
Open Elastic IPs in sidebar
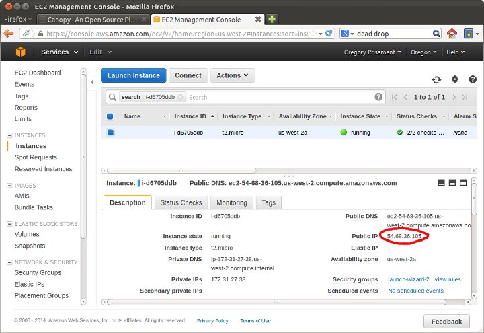click(30, 284)
